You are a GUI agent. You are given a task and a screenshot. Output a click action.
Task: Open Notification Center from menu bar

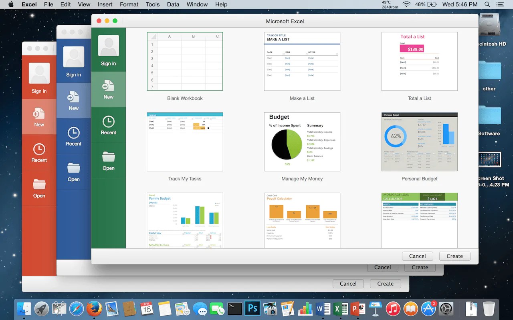tap(500, 4)
